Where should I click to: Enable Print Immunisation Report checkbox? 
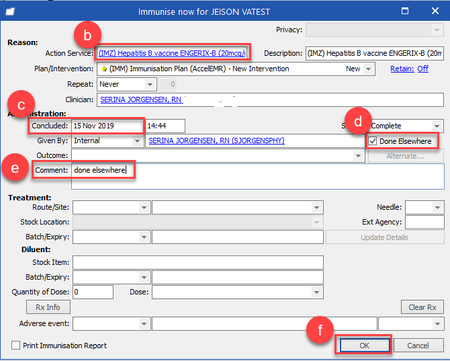(16, 346)
